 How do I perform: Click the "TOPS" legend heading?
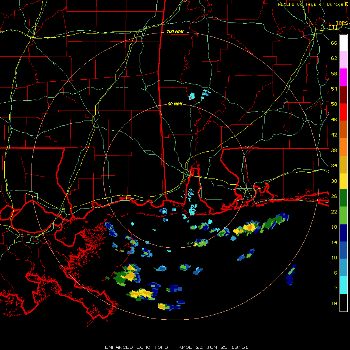342,23
